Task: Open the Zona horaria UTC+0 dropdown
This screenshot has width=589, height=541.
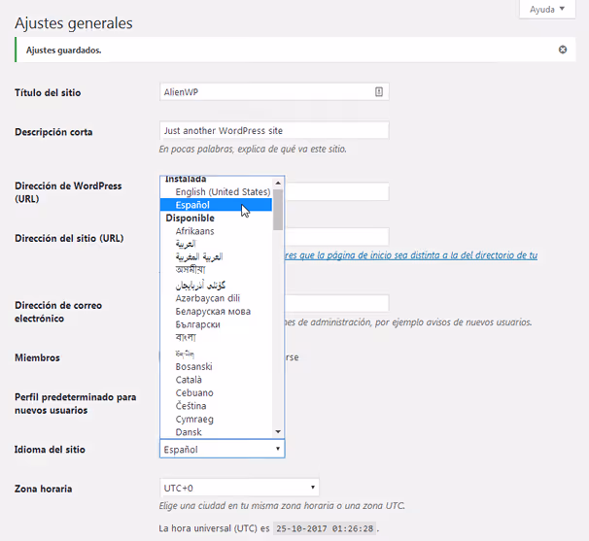Action: click(x=239, y=488)
